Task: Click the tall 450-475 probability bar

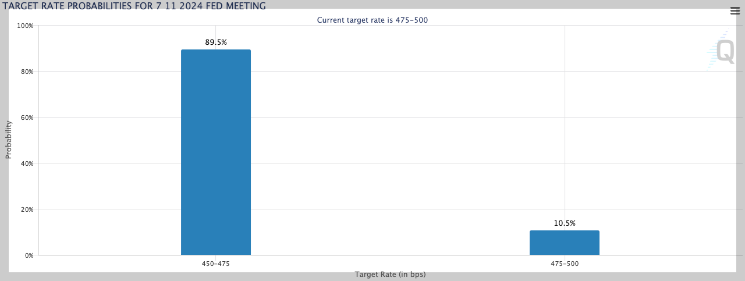Action: [x=216, y=152]
